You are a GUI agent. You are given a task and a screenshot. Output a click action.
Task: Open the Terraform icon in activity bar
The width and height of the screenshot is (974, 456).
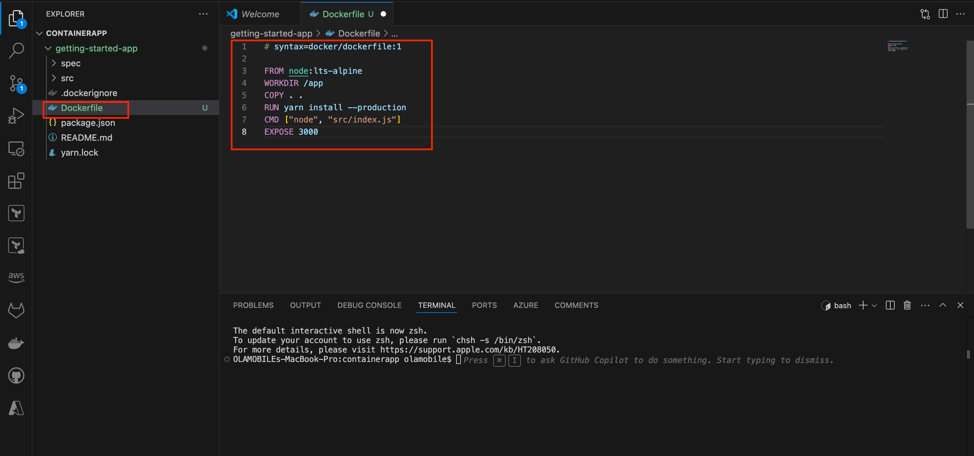pos(16,213)
